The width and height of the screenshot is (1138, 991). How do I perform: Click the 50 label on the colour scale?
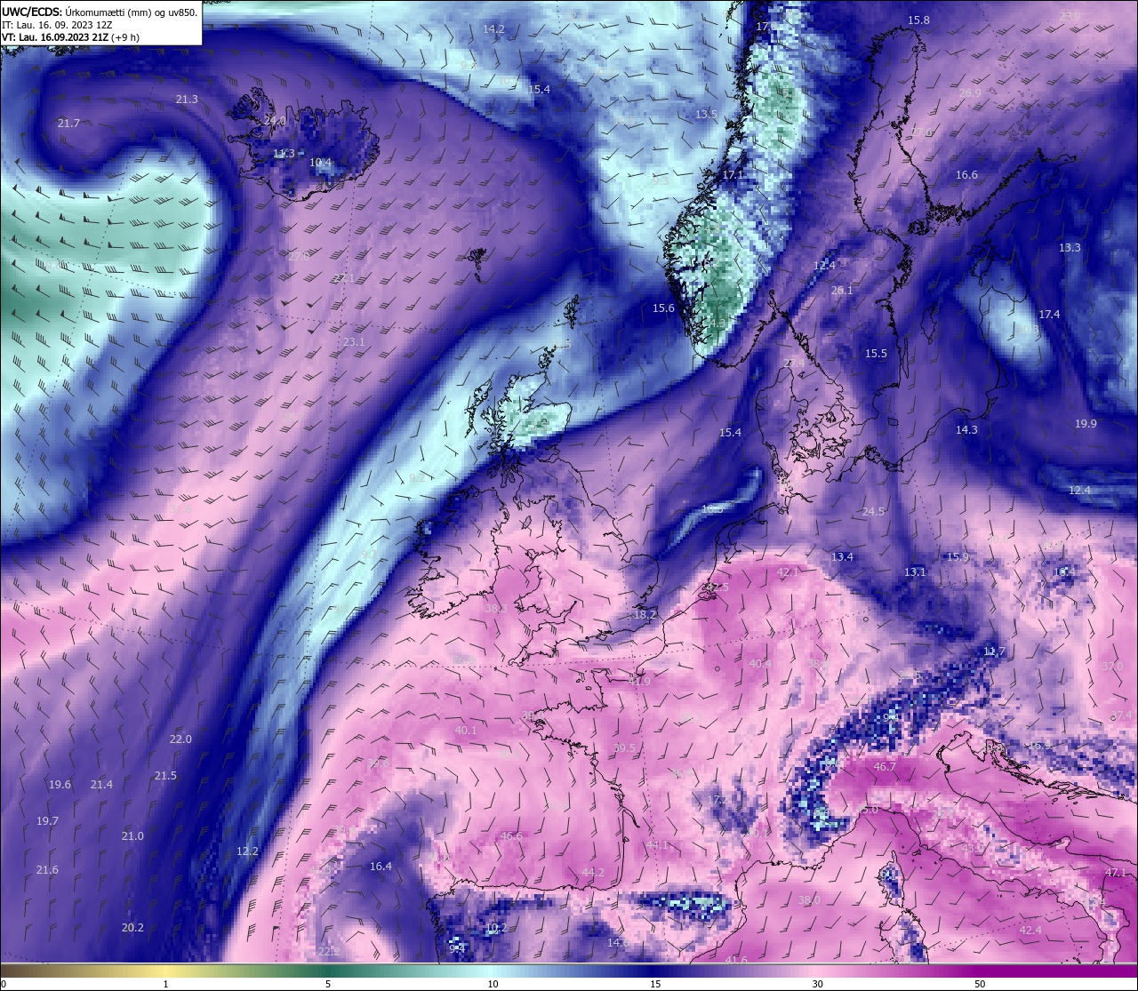click(x=980, y=984)
